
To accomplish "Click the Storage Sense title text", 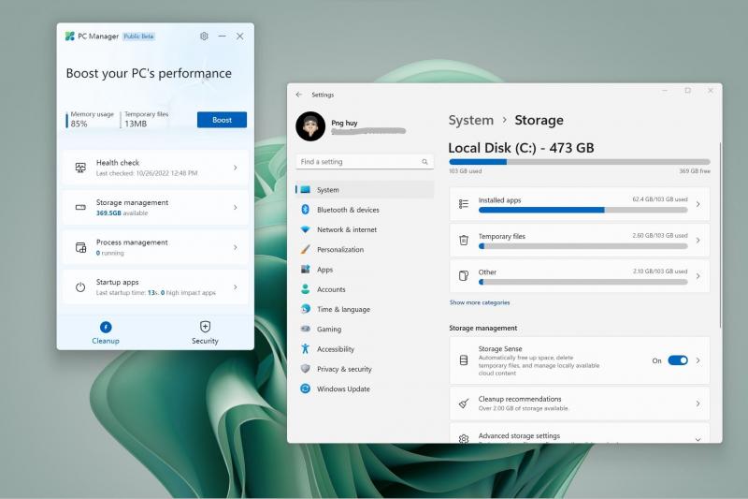I will click(x=500, y=349).
